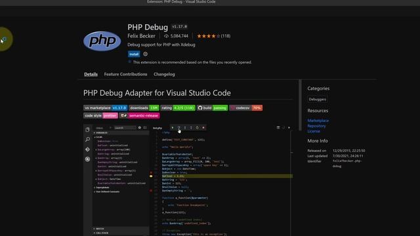Image resolution: width=420 pixels, height=236 pixels.
Task: Open the GitHub build passing badge
Action: (212, 108)
